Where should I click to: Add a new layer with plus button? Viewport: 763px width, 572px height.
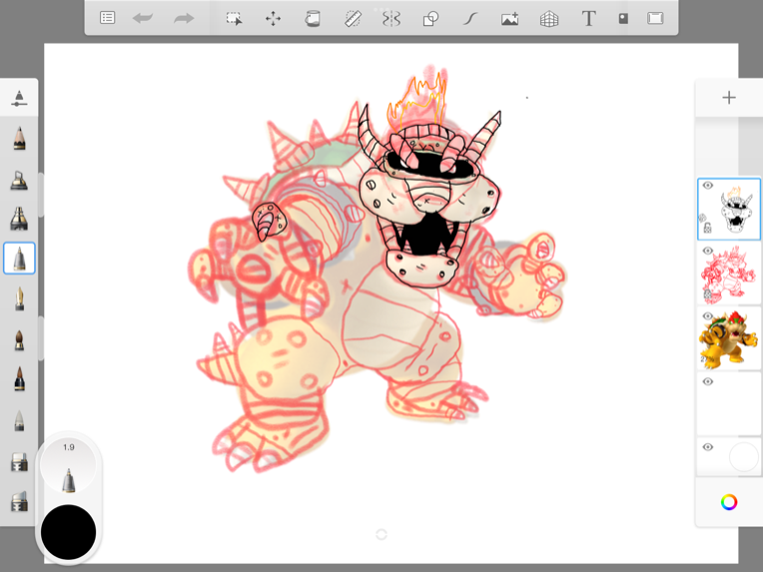coord(728,98)
